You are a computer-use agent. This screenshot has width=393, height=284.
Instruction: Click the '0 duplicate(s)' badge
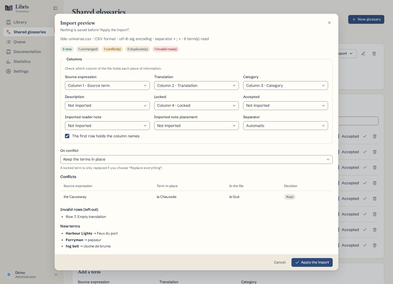pyautogui.click(x=138, y=49)
